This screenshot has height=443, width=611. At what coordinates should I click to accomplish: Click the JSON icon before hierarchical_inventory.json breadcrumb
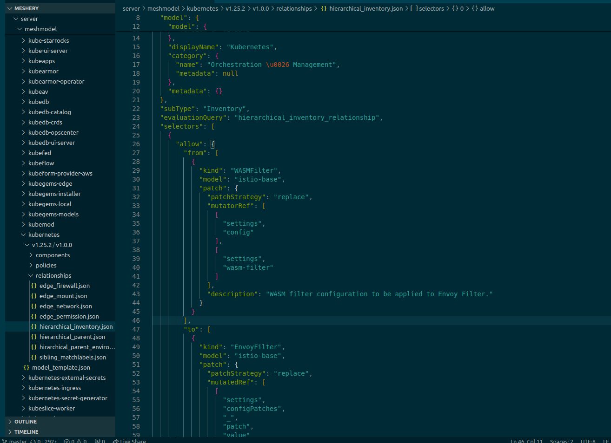(x=324, y=8)
